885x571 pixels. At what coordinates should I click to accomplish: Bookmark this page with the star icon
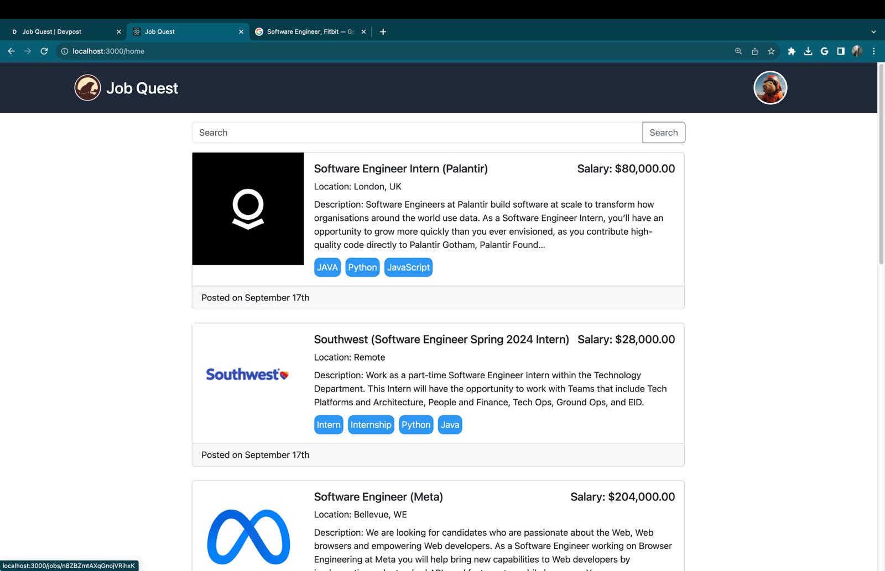[771, 51]
